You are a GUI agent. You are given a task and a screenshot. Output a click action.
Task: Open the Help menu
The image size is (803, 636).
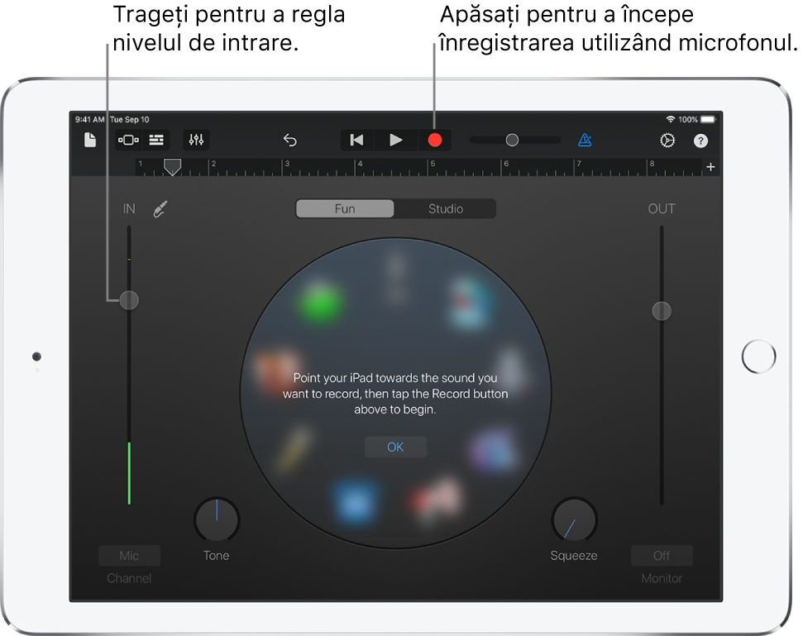pyautogui.click(x=700, y=140)
